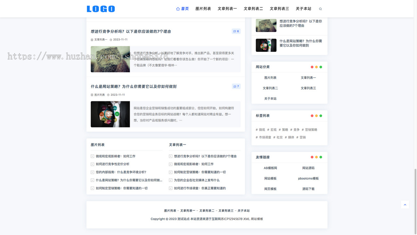The width and height of the screenshot is (417, 235).
Task: Click the sidebar SEO thumbnail
Action: [x=266, y=45]
